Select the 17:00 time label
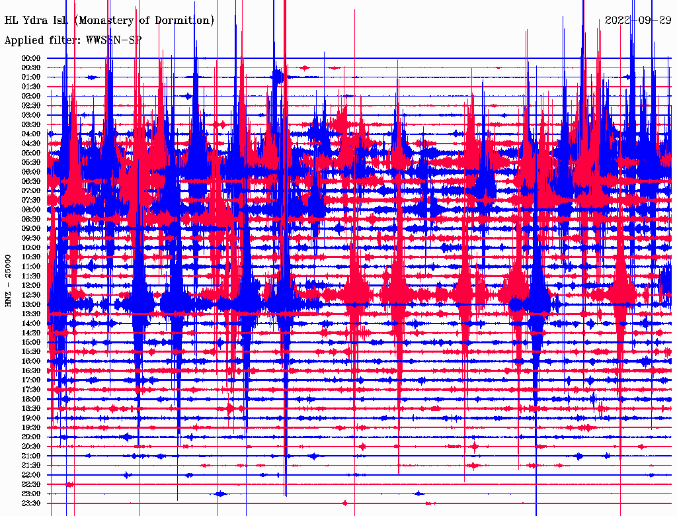 [31, 380]
